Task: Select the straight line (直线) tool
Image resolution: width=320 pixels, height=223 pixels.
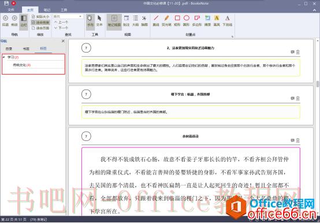Action: point(156,21)
